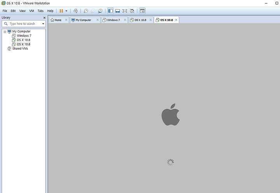The image size is (280, 193).
Task: Close the Library panel
Action: (44, 17)
